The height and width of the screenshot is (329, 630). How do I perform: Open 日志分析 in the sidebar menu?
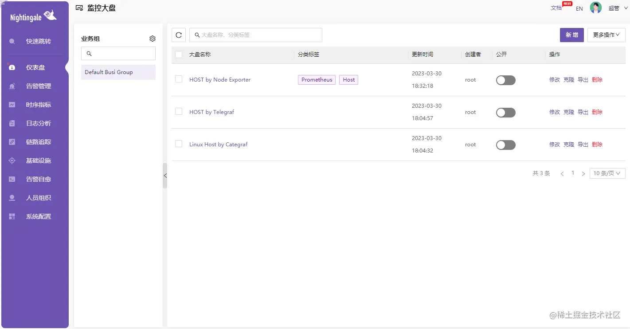point(38,123)
